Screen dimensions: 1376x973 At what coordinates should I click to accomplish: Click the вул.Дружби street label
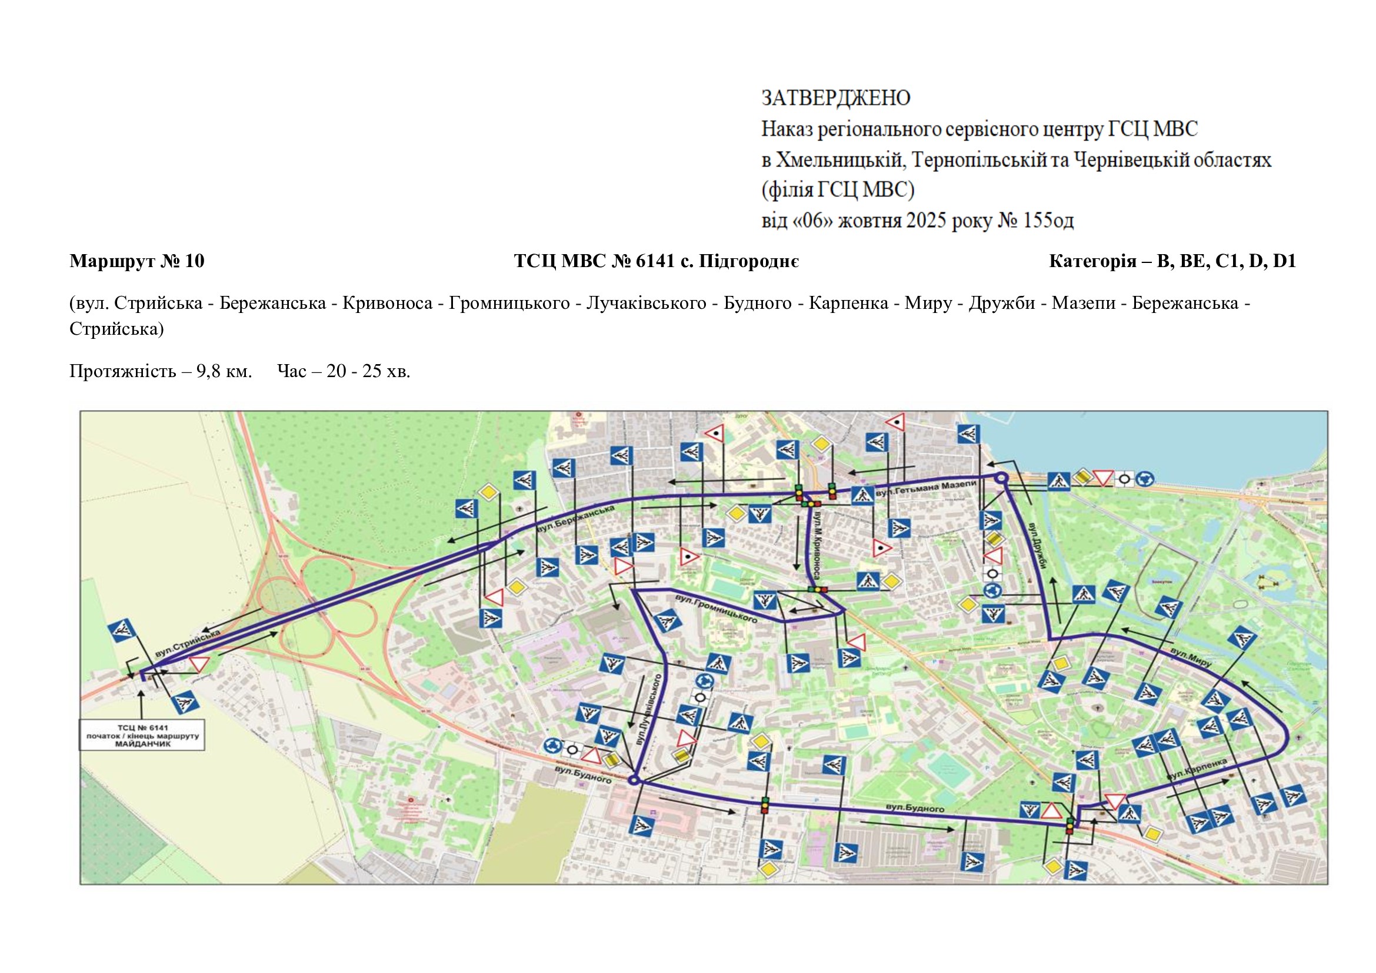click(x=1037, y=545)
